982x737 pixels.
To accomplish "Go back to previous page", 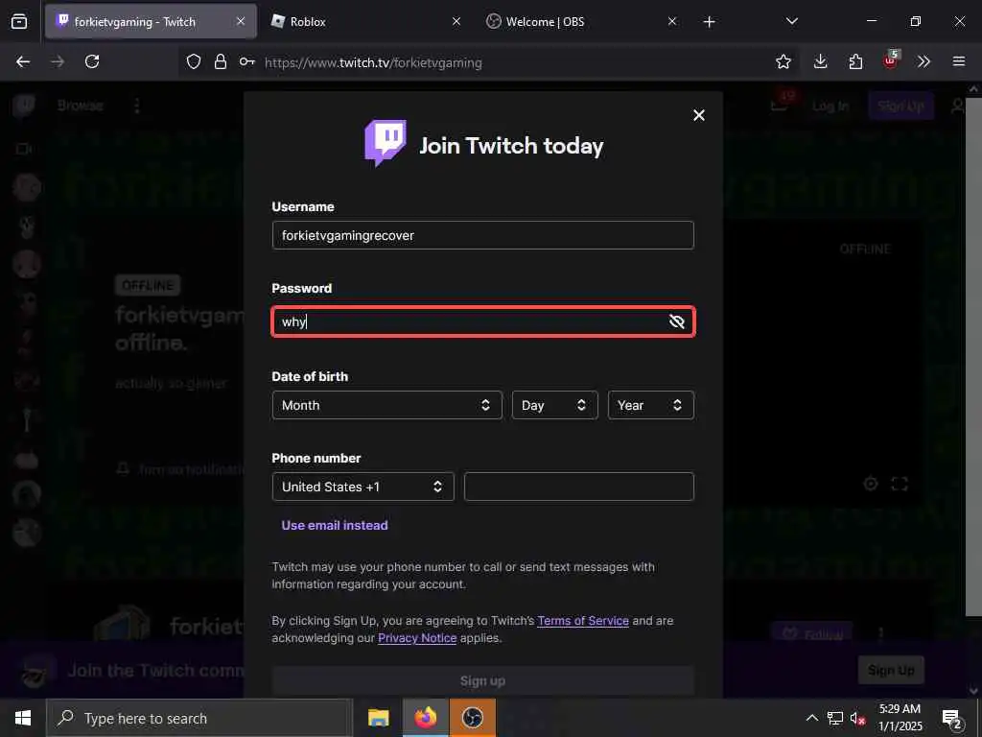I will tap(23, 61).
